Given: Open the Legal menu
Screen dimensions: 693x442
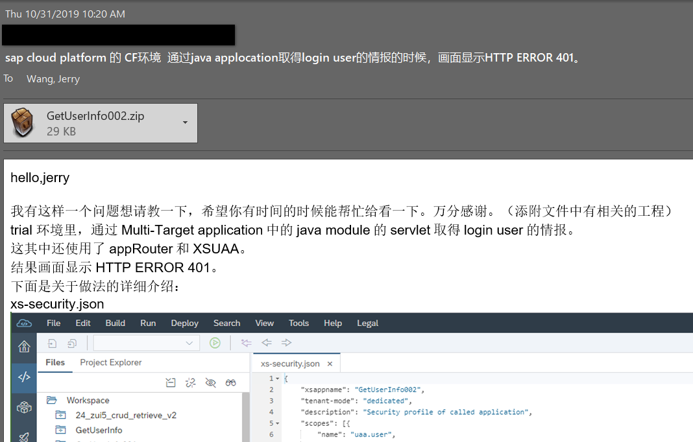Looking at the screenshot, I should [x=368, y=323].
